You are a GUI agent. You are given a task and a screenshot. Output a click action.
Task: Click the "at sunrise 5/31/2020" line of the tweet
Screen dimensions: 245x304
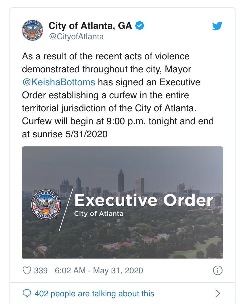[65, 134]
